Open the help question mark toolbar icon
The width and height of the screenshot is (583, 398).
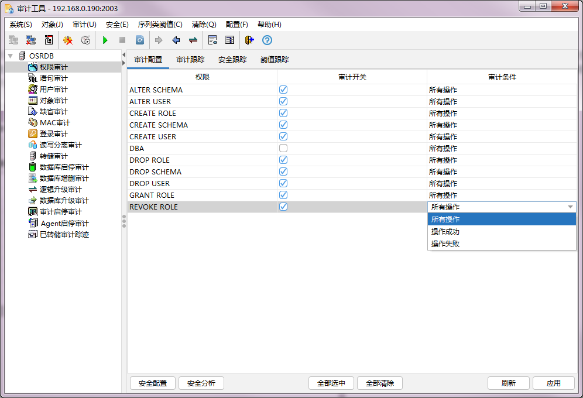pyautogui.click(x=267, y=40)
